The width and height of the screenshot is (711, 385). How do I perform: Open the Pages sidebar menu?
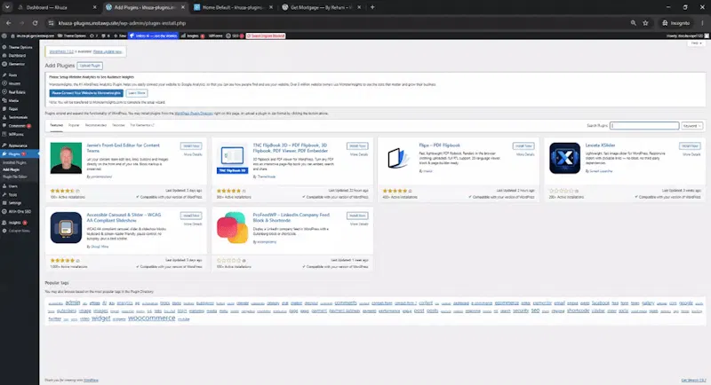(13, 109)
